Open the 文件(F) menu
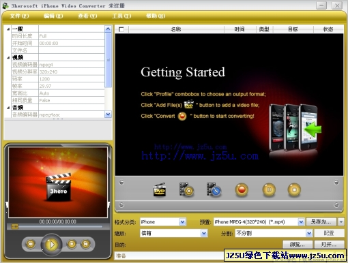 [19, 16]
